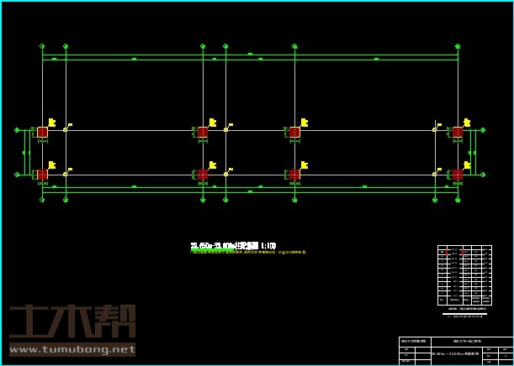Click the rightmost grid axis bubble at top
The image size is (514, 366).
[458, 44]
